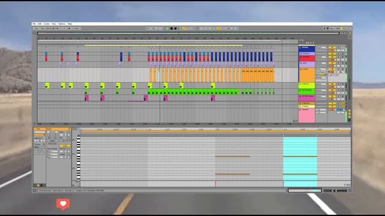
Task: Click the Tap tempo button
Action: point(42,28)
